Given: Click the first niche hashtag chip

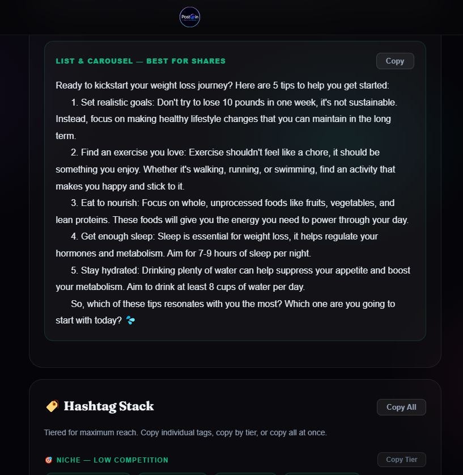Looking at the screenshot, I should [x=88, y=473].
